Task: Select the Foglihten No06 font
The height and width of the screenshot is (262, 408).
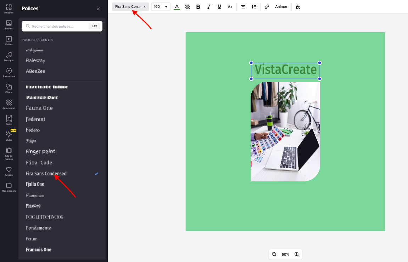Action: coord(45,217)
